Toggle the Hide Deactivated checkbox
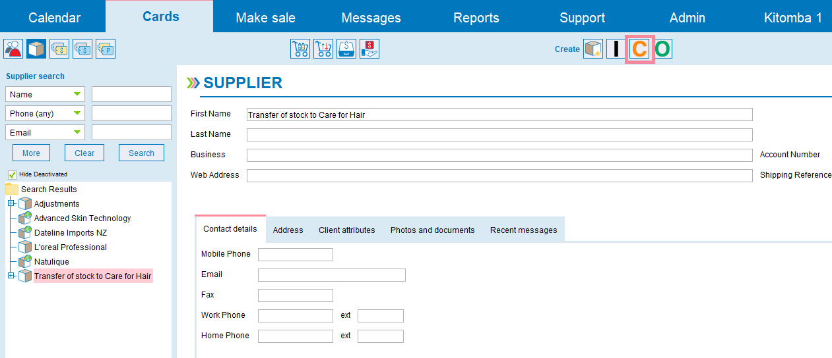Image resolution: width=832 pixels, height=358 pixels. pos(12,174)
